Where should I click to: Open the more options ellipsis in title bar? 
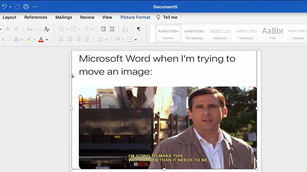[35, 7]
